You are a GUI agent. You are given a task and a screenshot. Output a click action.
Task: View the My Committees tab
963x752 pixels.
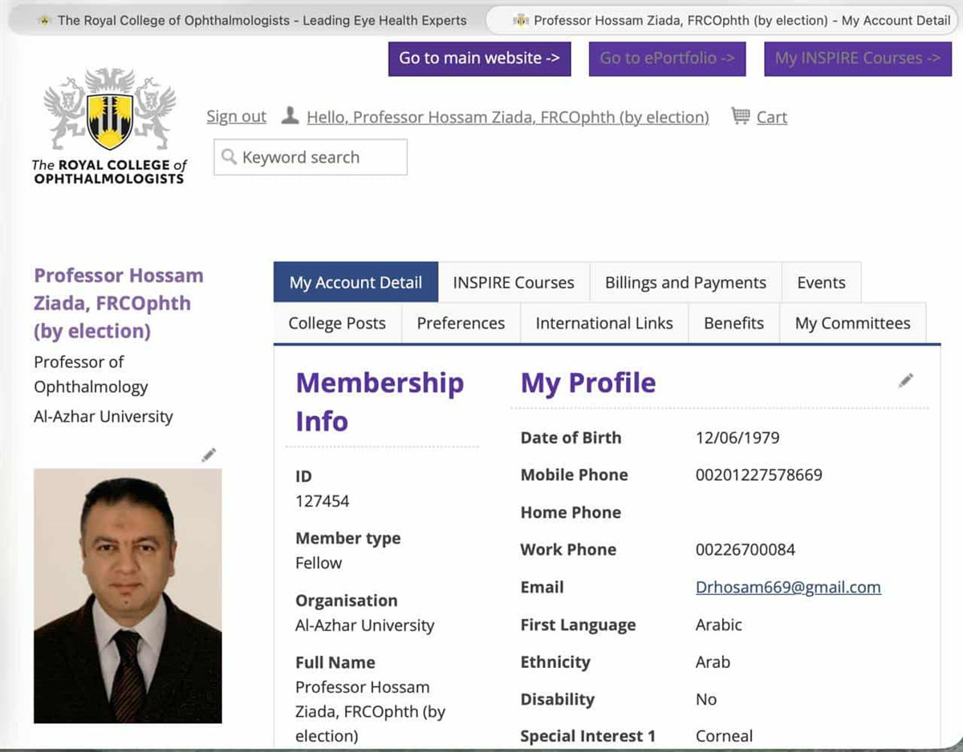click(x=852, y=323)
